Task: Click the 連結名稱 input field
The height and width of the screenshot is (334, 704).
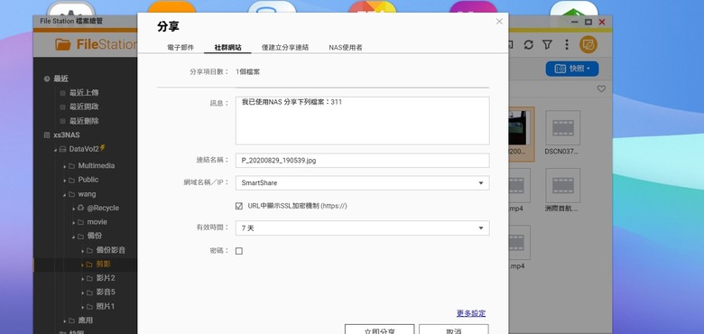Action: [362, 161]
